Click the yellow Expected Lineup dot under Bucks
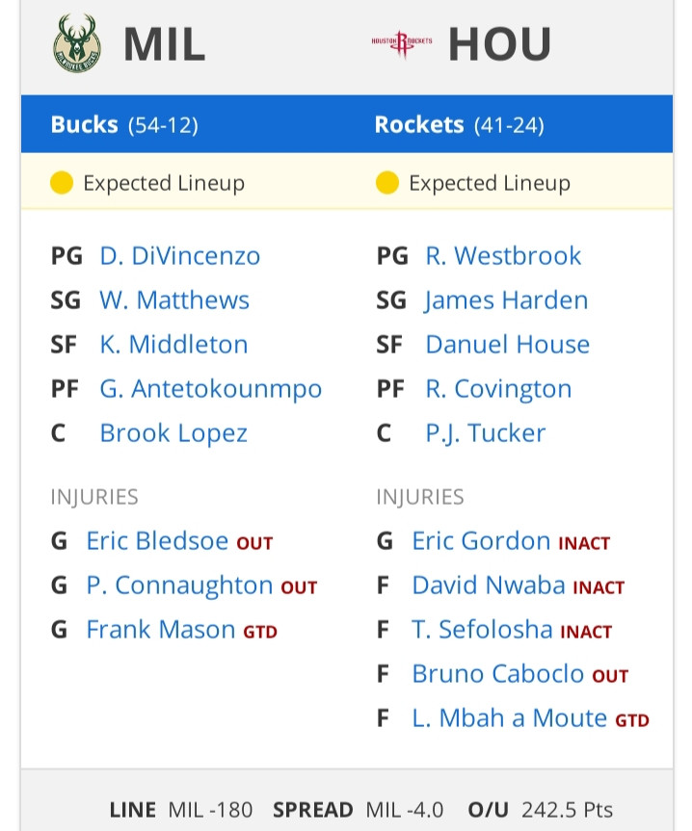692x831 pixels. coord(62,183)
